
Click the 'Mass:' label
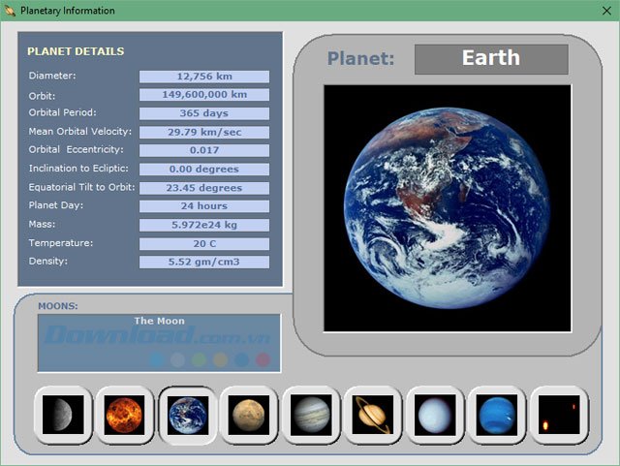42,225
